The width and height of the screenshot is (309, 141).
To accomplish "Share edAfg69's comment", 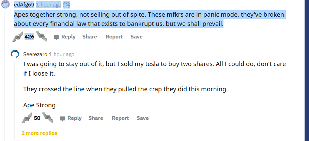I will (90, 37).
